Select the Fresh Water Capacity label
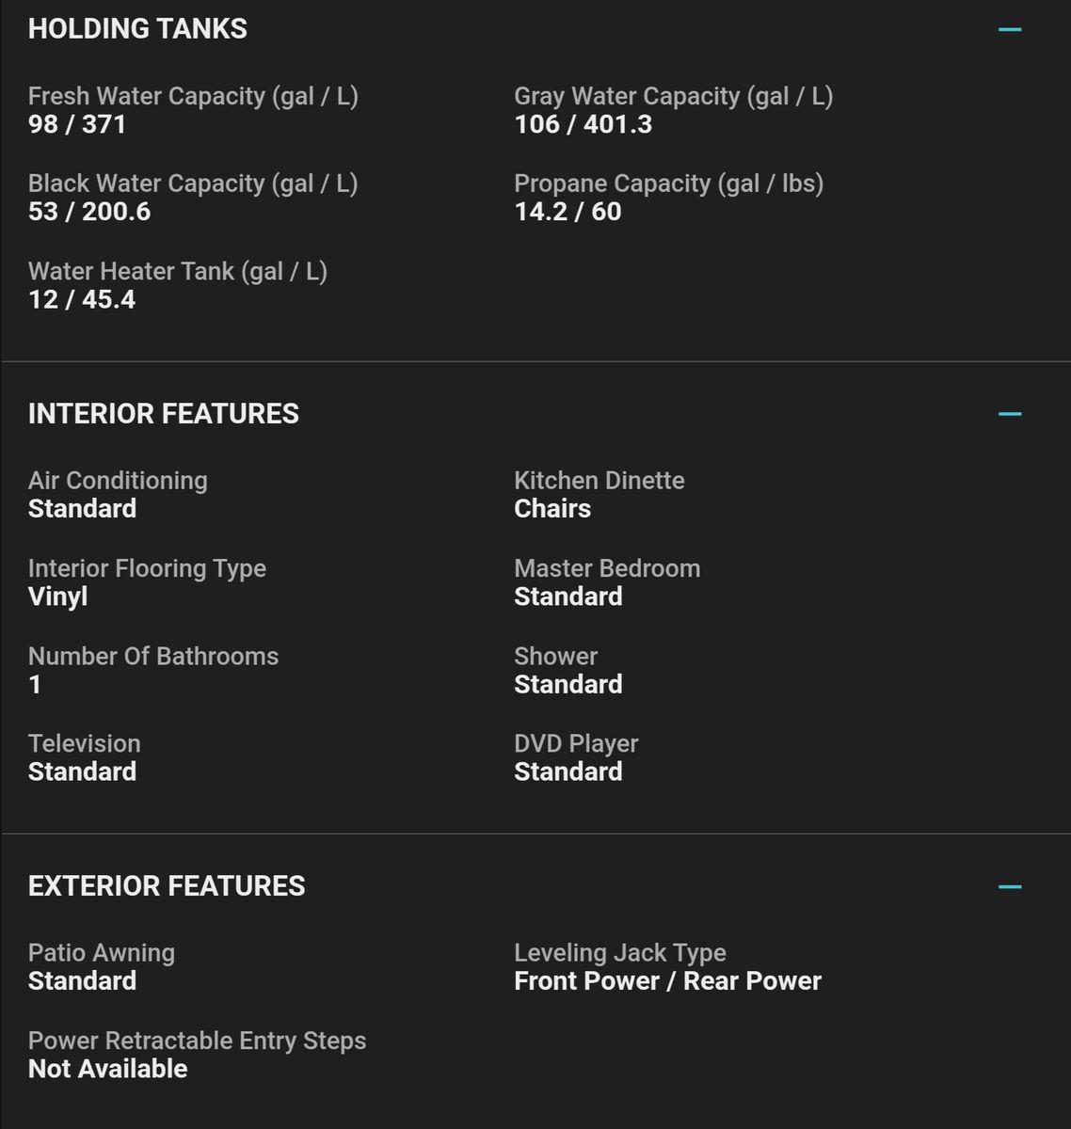Screen dimensions: 1071x1129 pos(193,96)
